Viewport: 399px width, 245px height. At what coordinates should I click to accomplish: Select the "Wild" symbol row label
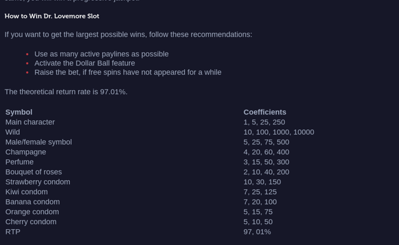tap(13, 132)
